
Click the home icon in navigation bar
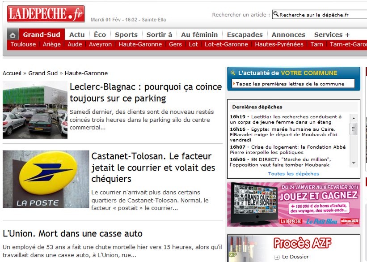click(13, 35)
